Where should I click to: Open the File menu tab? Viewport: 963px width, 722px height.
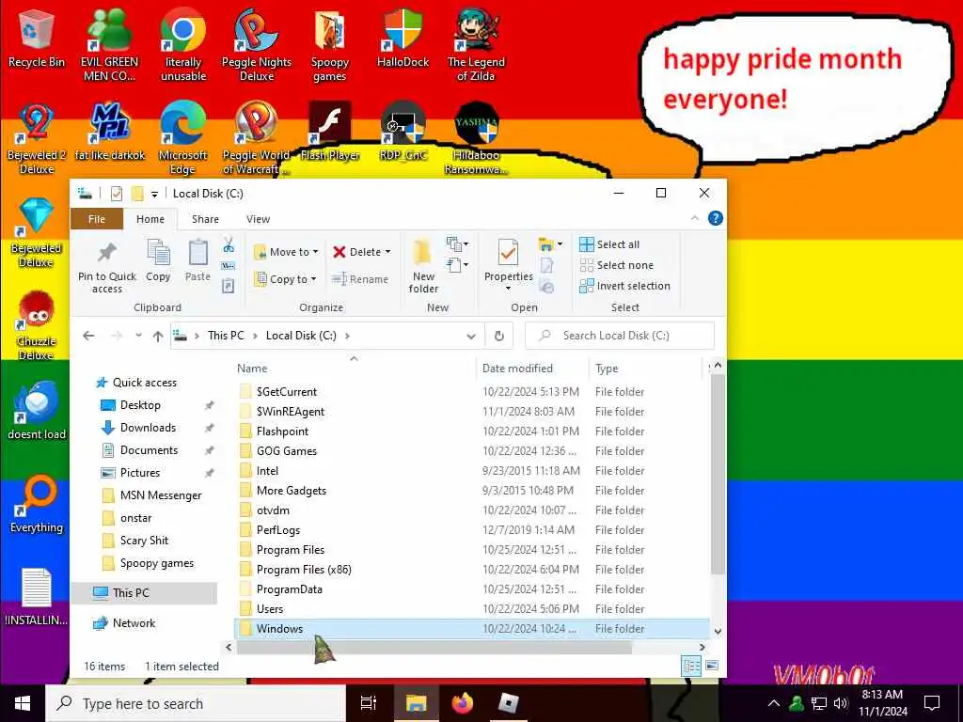click(x=97, y=219)
